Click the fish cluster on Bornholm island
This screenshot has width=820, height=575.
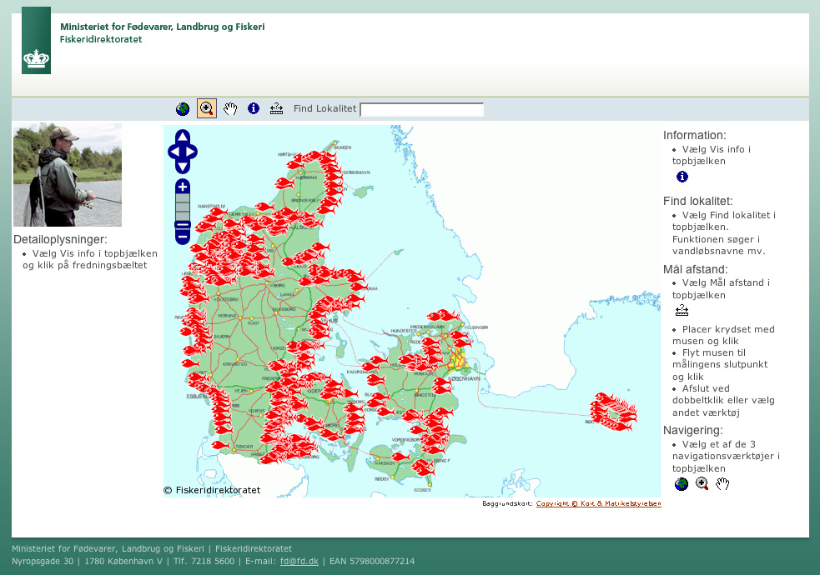(x=614, y=412)
